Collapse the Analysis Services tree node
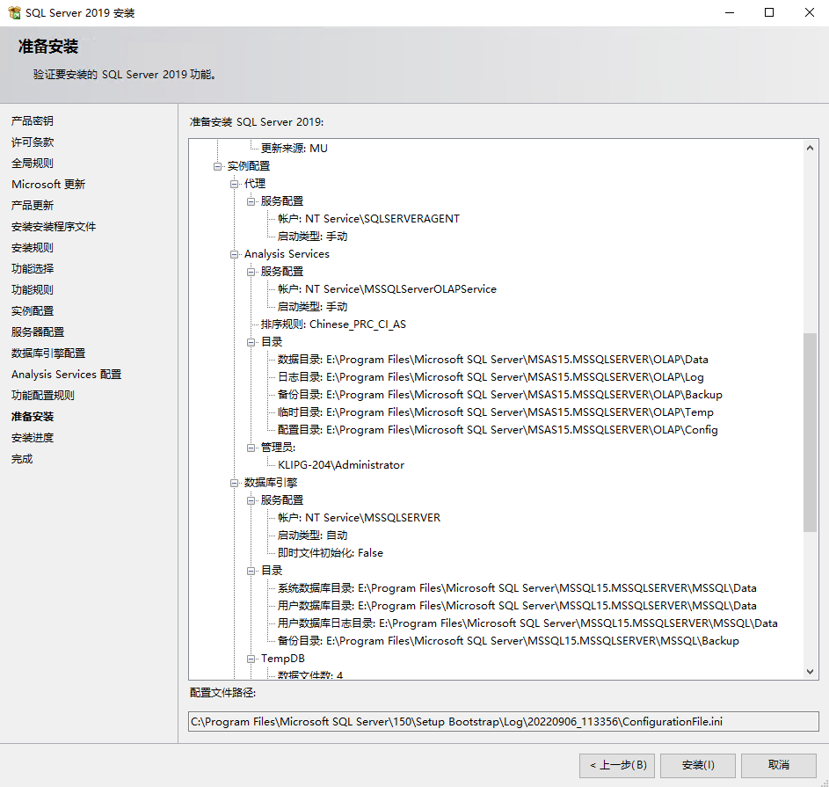 pos(234,254)
